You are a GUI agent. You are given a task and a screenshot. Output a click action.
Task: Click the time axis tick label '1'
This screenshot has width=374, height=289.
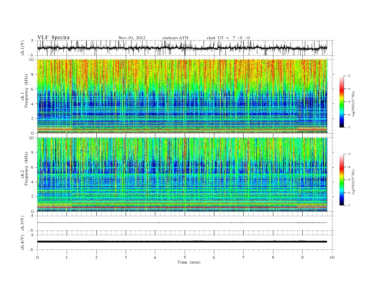67,257
